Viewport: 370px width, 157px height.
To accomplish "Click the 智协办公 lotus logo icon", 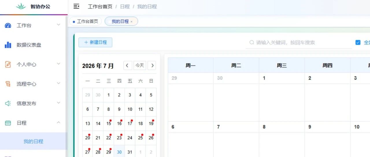I will coord(21,6).
